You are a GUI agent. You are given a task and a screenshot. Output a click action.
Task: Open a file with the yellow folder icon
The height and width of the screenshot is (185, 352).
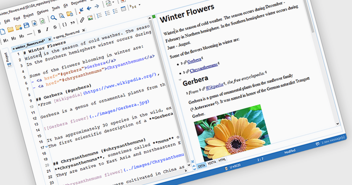(x=10, y=29)
